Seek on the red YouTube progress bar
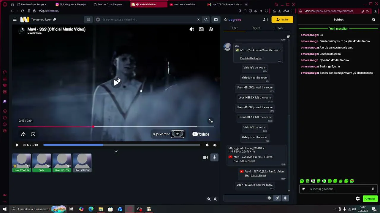Screen dimensions: 380x213 click(x=116, y=127)
